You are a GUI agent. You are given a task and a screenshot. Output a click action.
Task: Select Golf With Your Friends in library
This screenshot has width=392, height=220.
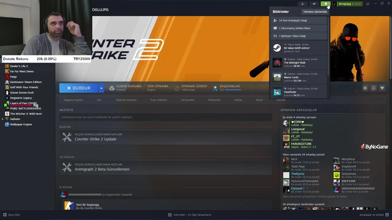click(x=24, y=87)
